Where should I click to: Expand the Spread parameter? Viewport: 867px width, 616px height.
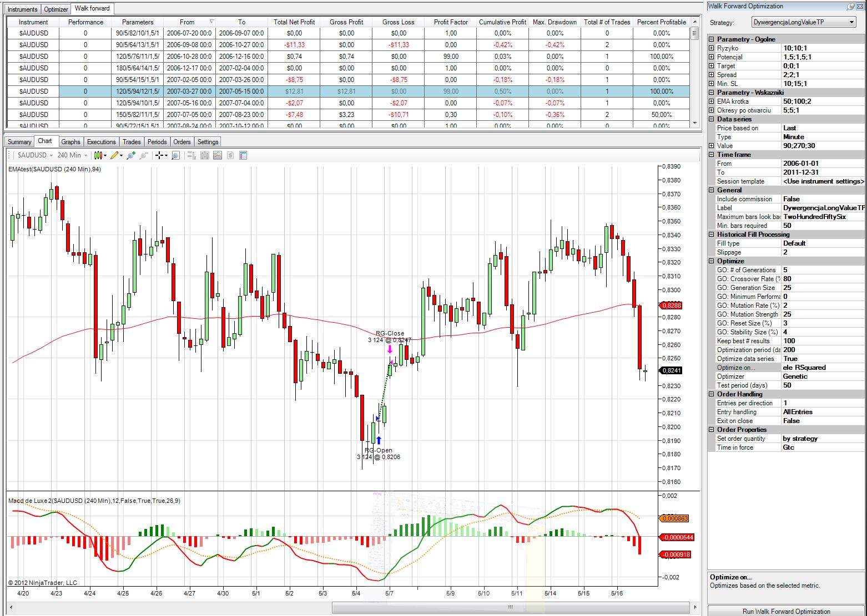point(712,75)
